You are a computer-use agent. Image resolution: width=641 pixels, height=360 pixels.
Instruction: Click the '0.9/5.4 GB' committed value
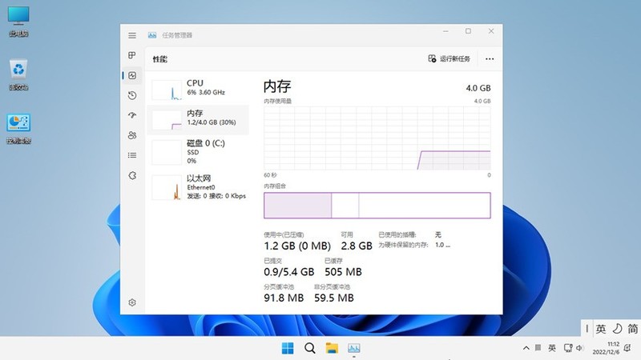(289, 272)
